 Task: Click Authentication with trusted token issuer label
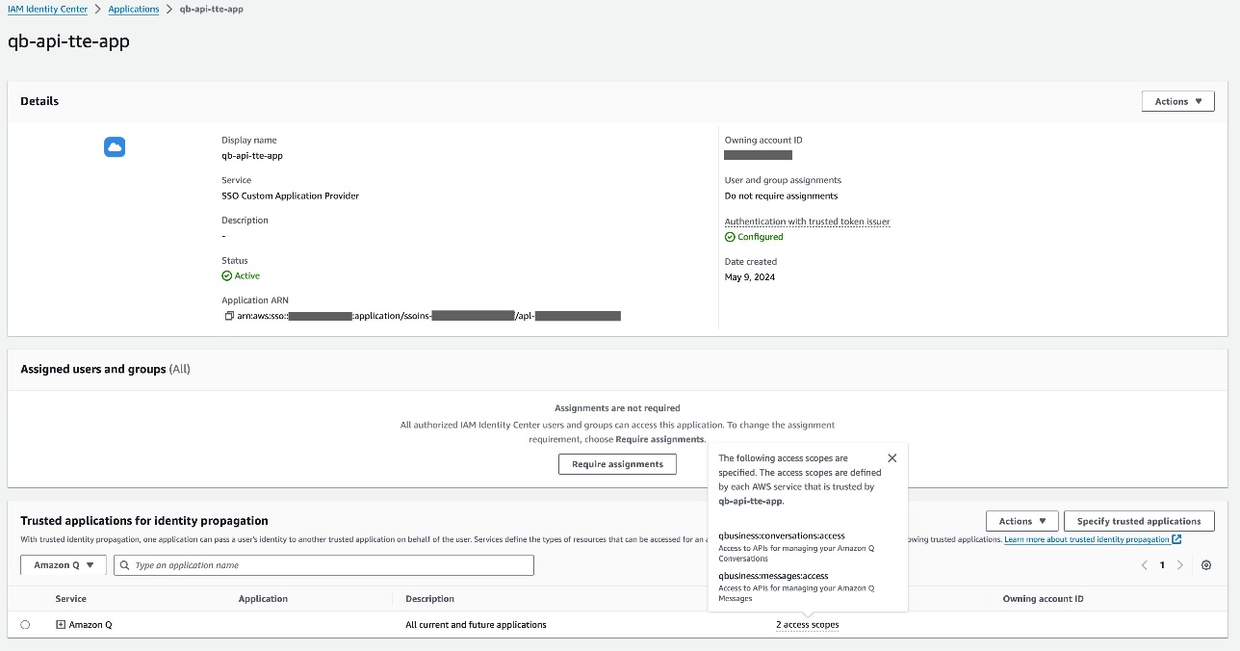[807, 221]
